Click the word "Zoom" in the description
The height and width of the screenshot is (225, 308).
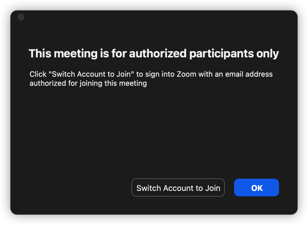(x=186, y=74)
